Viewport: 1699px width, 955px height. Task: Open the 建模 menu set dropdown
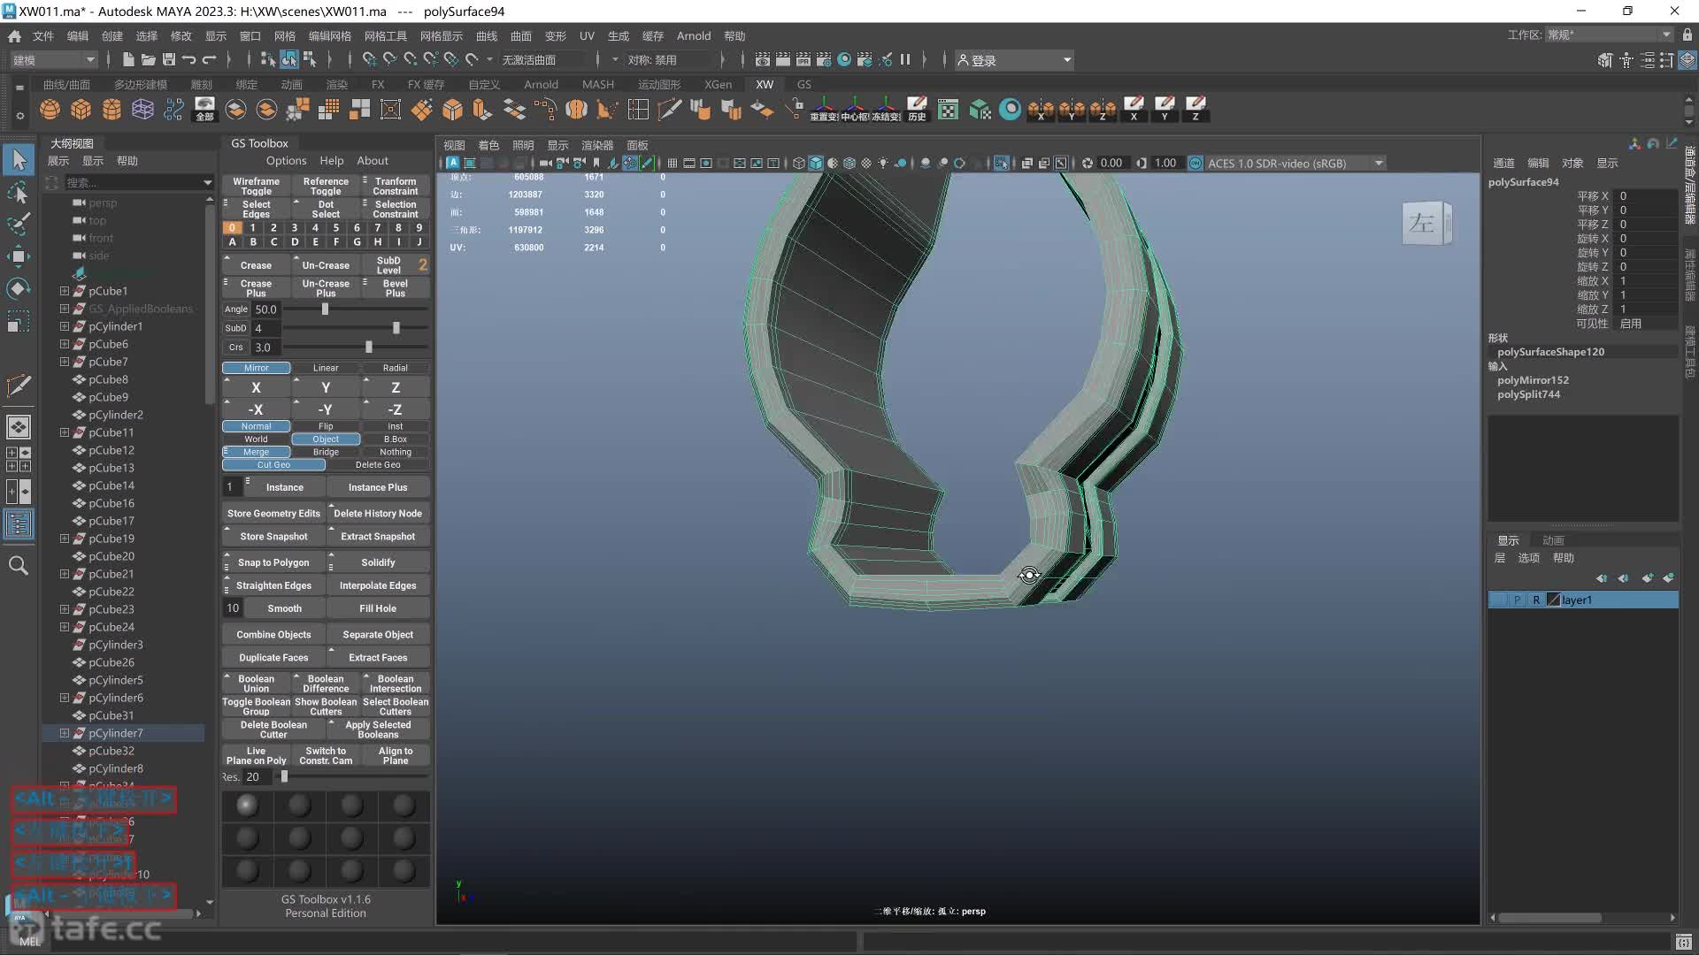click(53, 60)
